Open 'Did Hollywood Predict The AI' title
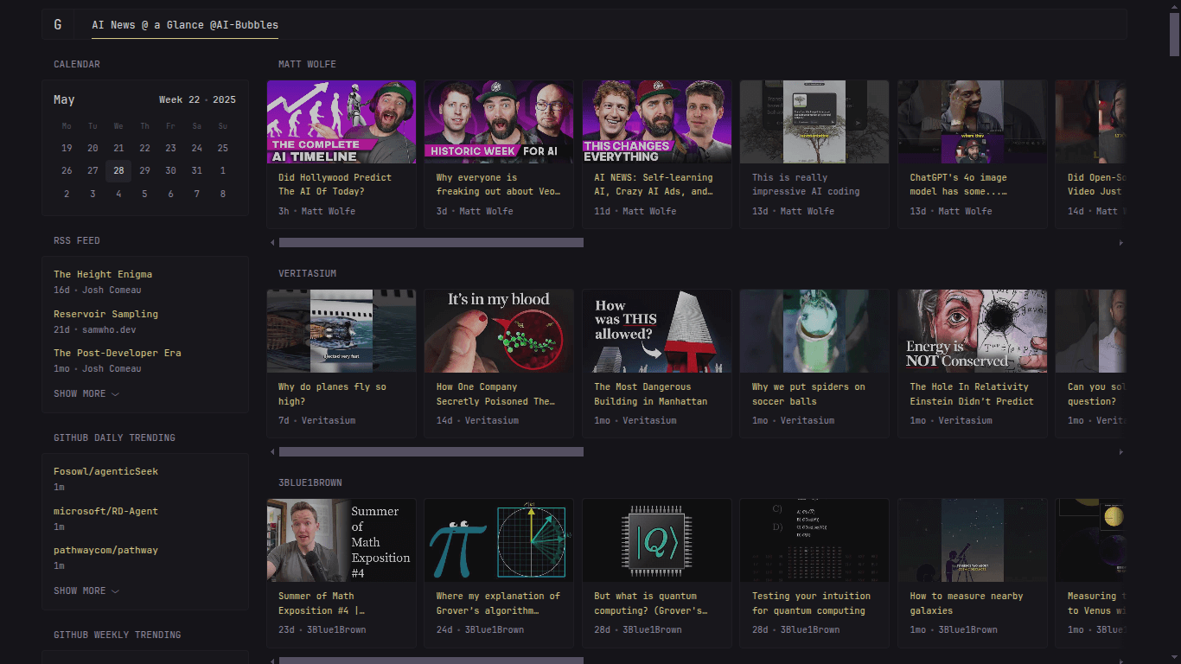1181x664 pixels. click(335, 184)
